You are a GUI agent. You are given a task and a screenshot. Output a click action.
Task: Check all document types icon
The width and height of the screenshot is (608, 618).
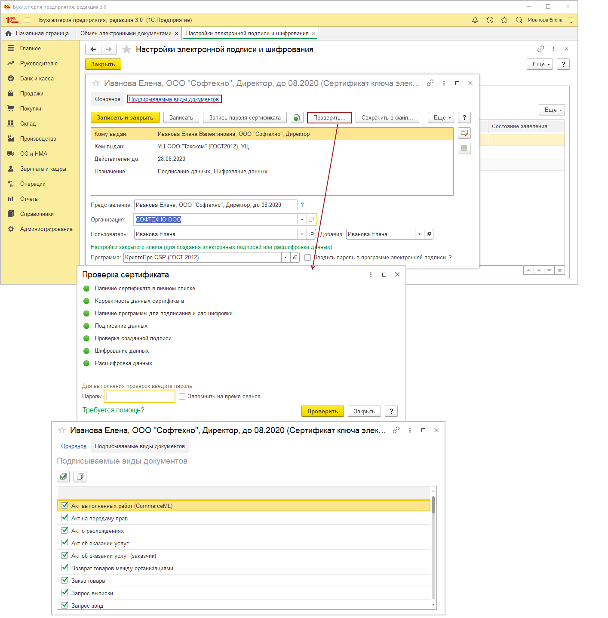63,476
